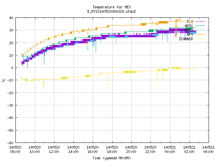
Task: Click x-axis tick label 140521 02:00
Action: pyautogui.click(x=189, y=150)
